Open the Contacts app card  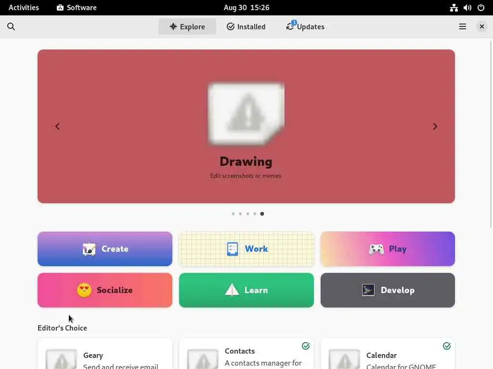pos(246,354)
